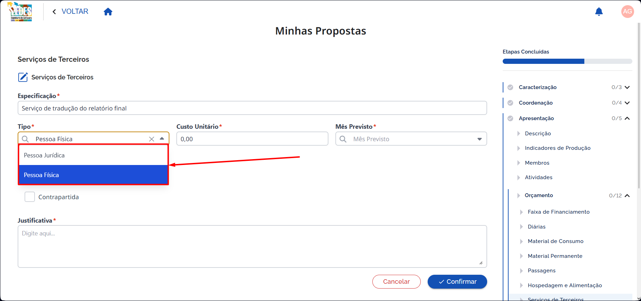Screen dimensions: 641x301
Task: Go back using the VOLTAR link
Action: [x=71, y=11]
